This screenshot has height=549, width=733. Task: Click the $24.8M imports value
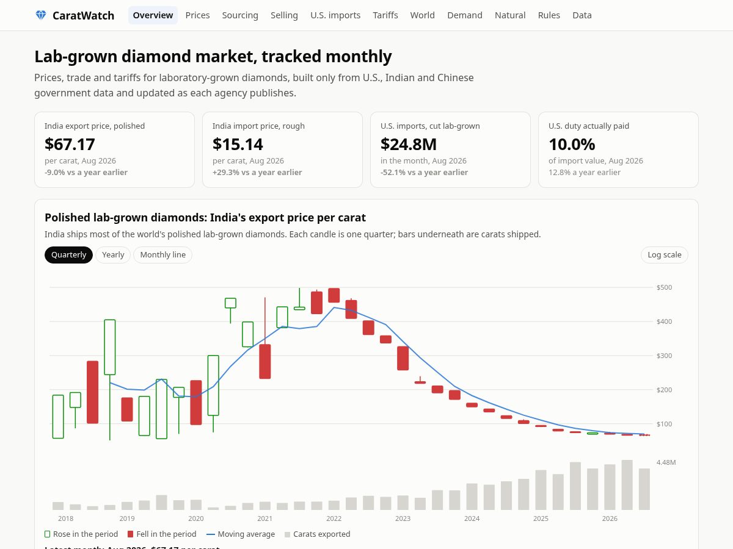coord(409,144)
